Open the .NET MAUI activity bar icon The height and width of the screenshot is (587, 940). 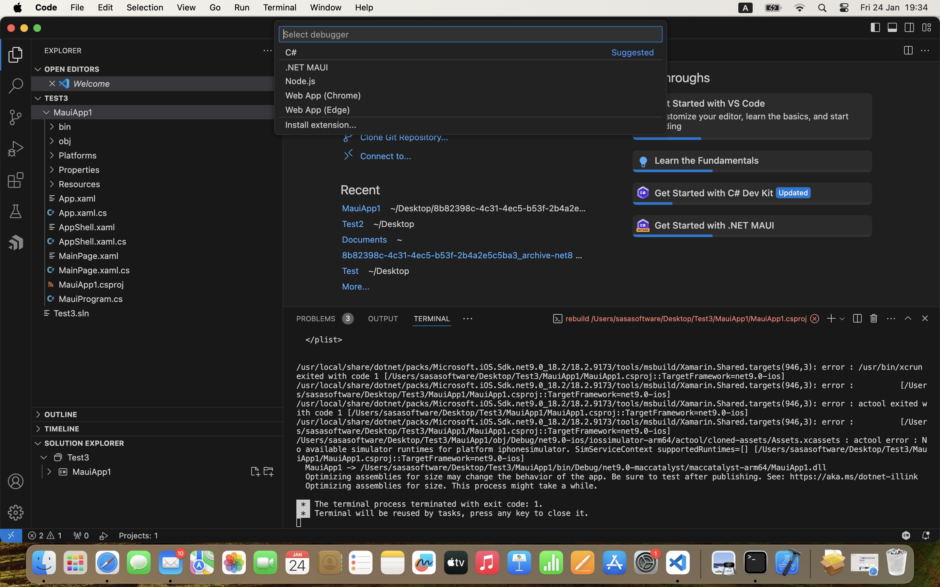(16, 243)
